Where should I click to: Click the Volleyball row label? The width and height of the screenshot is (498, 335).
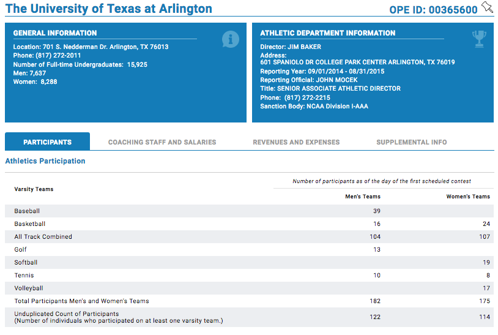point(29,288)
